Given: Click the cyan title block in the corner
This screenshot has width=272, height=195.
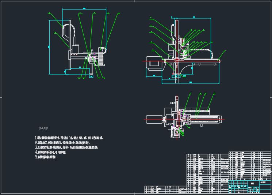Looking at the screenshot, I should coord(250,187).
